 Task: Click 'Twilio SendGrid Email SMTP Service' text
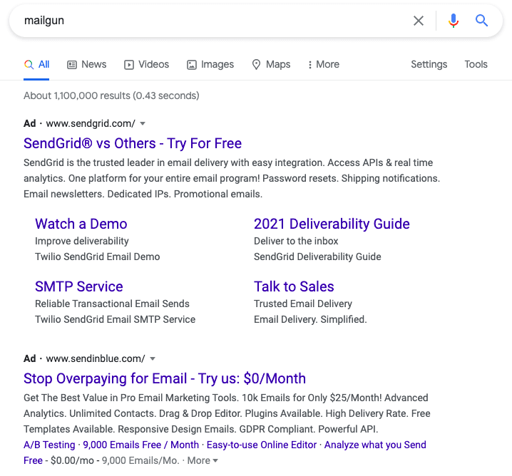point(115,319)
